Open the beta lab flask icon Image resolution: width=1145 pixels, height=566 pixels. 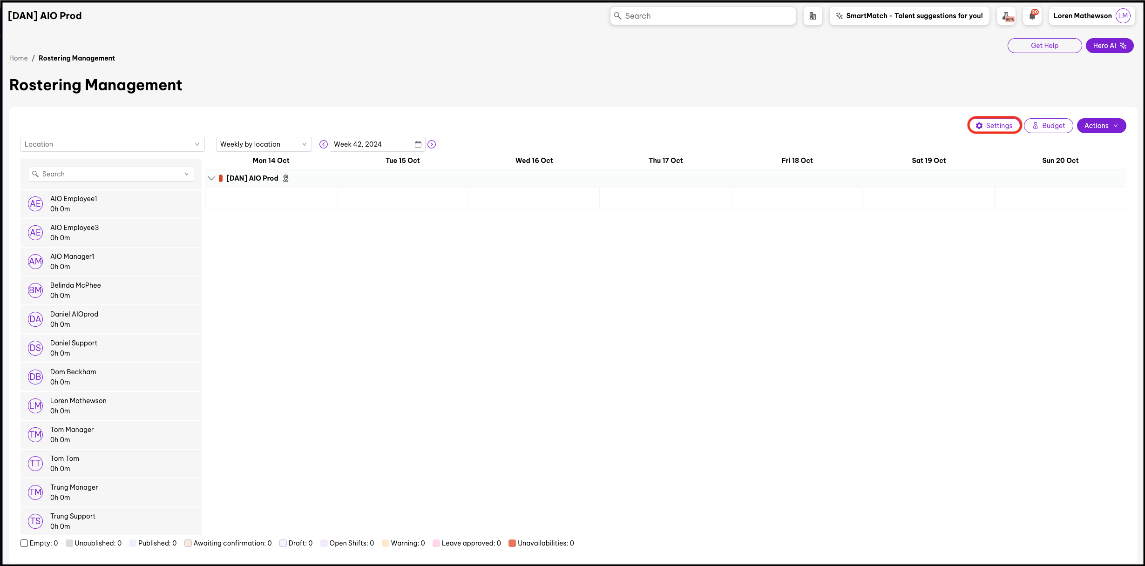1006,16
